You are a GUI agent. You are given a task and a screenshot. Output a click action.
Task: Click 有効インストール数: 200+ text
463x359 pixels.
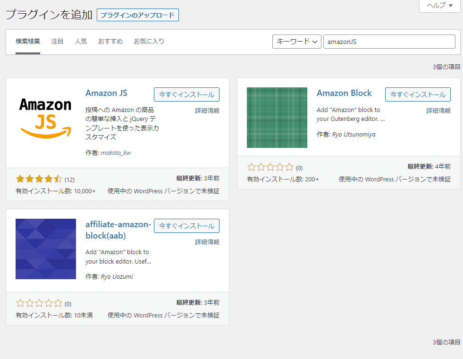(283, 179)
